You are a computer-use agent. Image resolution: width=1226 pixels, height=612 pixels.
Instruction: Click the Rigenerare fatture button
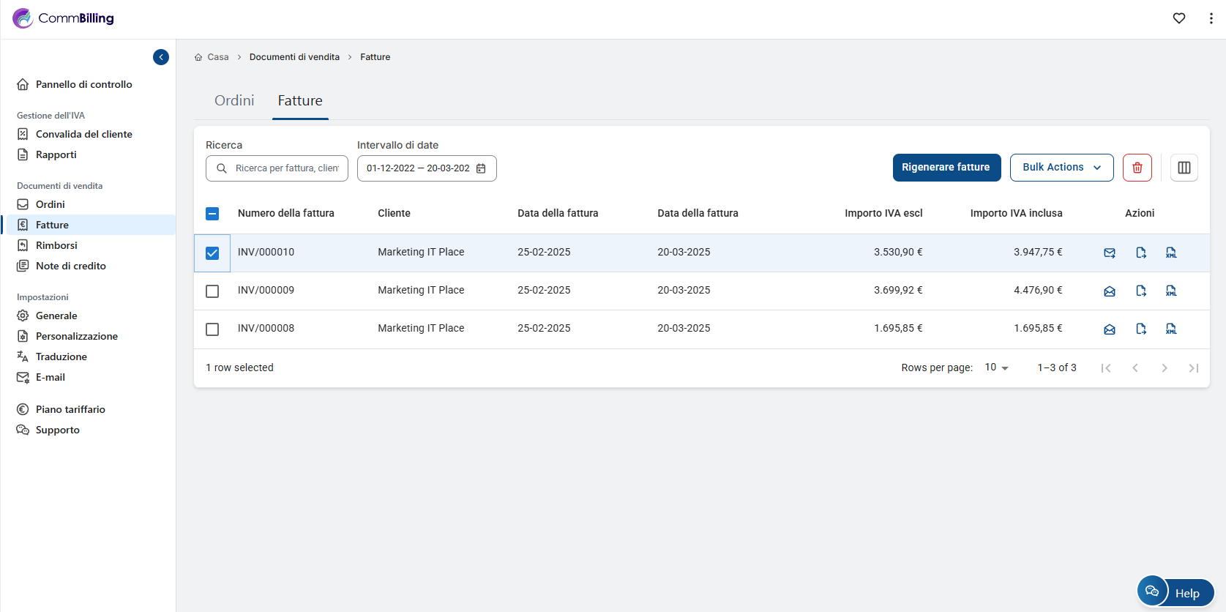point(946,168)
